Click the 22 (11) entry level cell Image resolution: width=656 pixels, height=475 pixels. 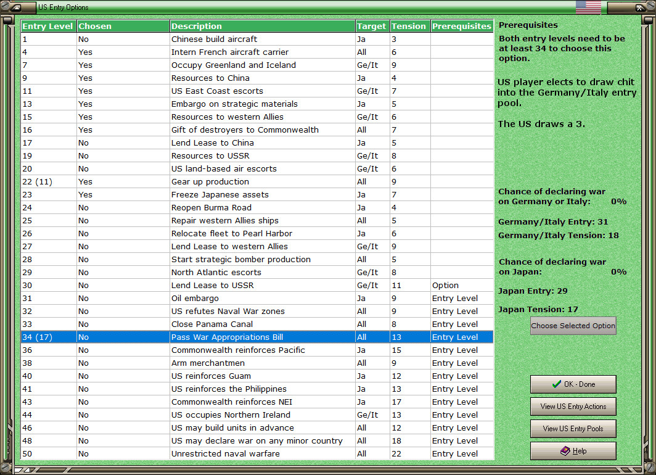tap(49, 181)
